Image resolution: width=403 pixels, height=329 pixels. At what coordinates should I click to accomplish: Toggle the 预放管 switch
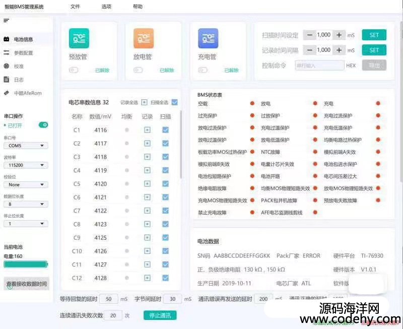pos(74,70)
